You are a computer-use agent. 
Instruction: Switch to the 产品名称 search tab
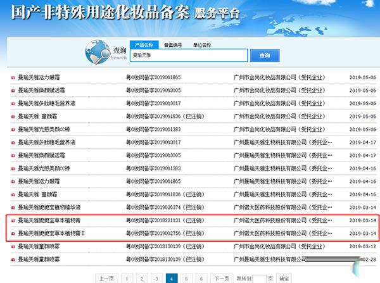click(x=144, y=45)
